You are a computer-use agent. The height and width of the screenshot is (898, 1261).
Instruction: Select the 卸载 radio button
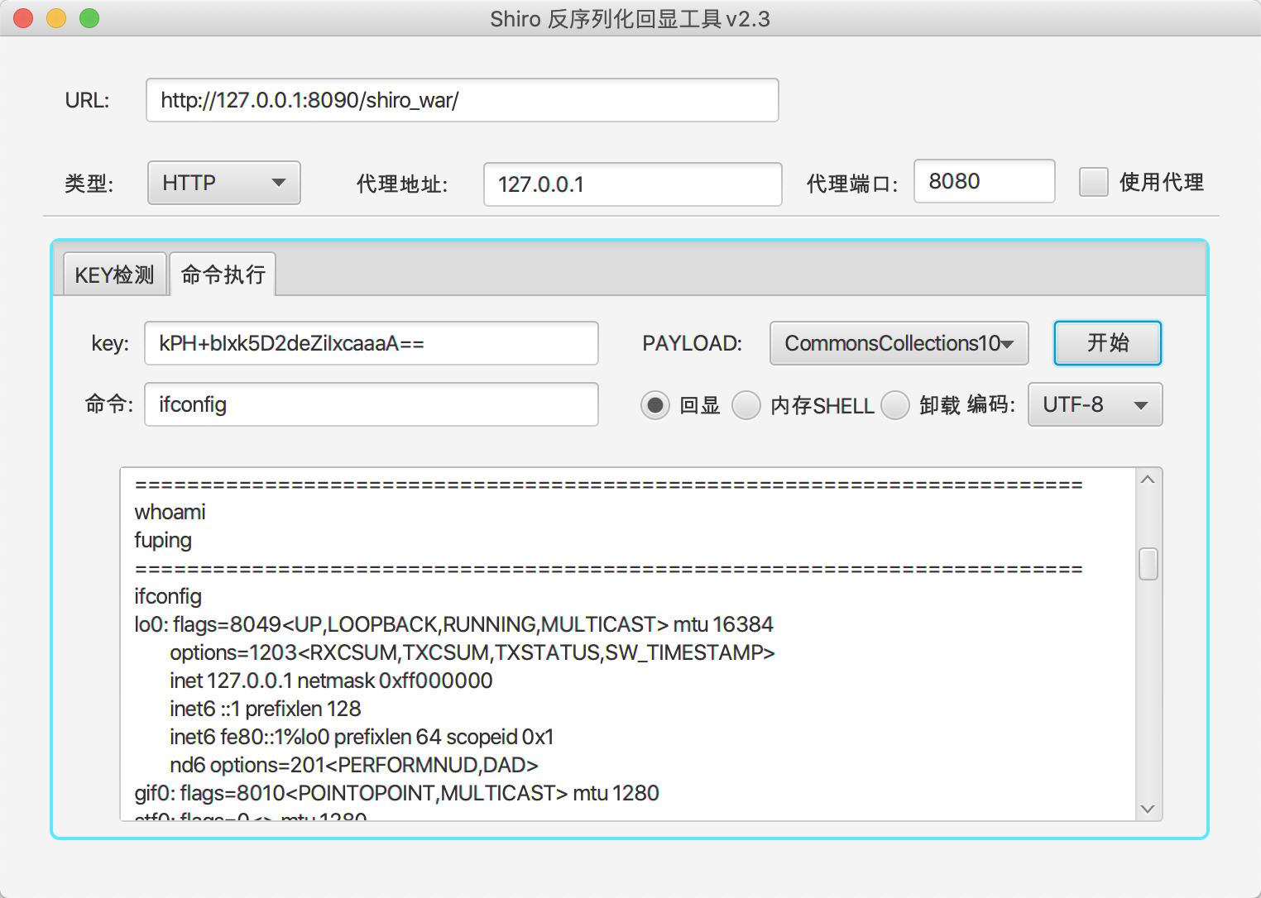(894, 405)
